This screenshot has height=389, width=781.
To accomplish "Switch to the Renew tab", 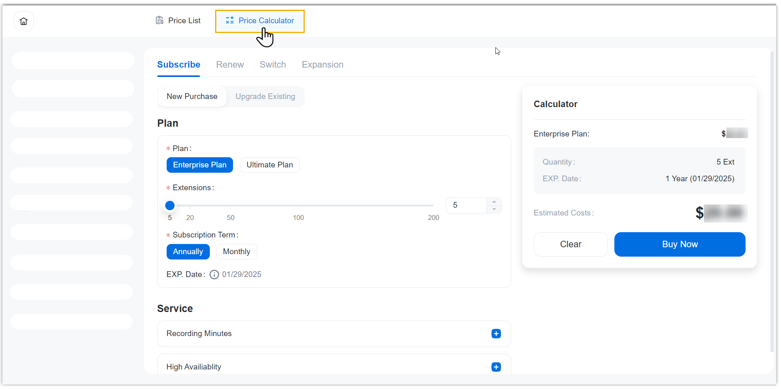I will tap(230, 65).
